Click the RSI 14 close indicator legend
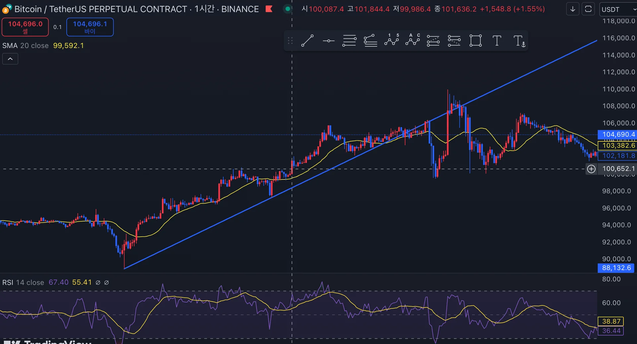637x344 pixels. click(23, 282)
